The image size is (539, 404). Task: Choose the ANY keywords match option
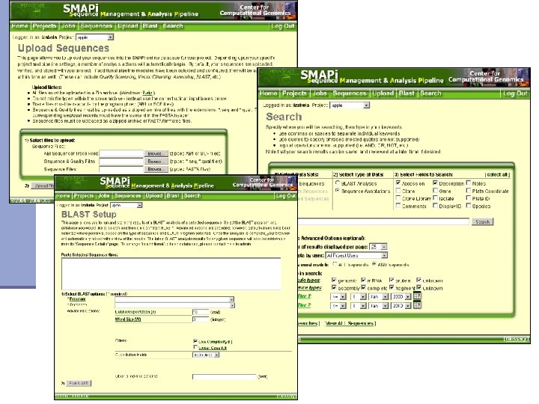374,264
